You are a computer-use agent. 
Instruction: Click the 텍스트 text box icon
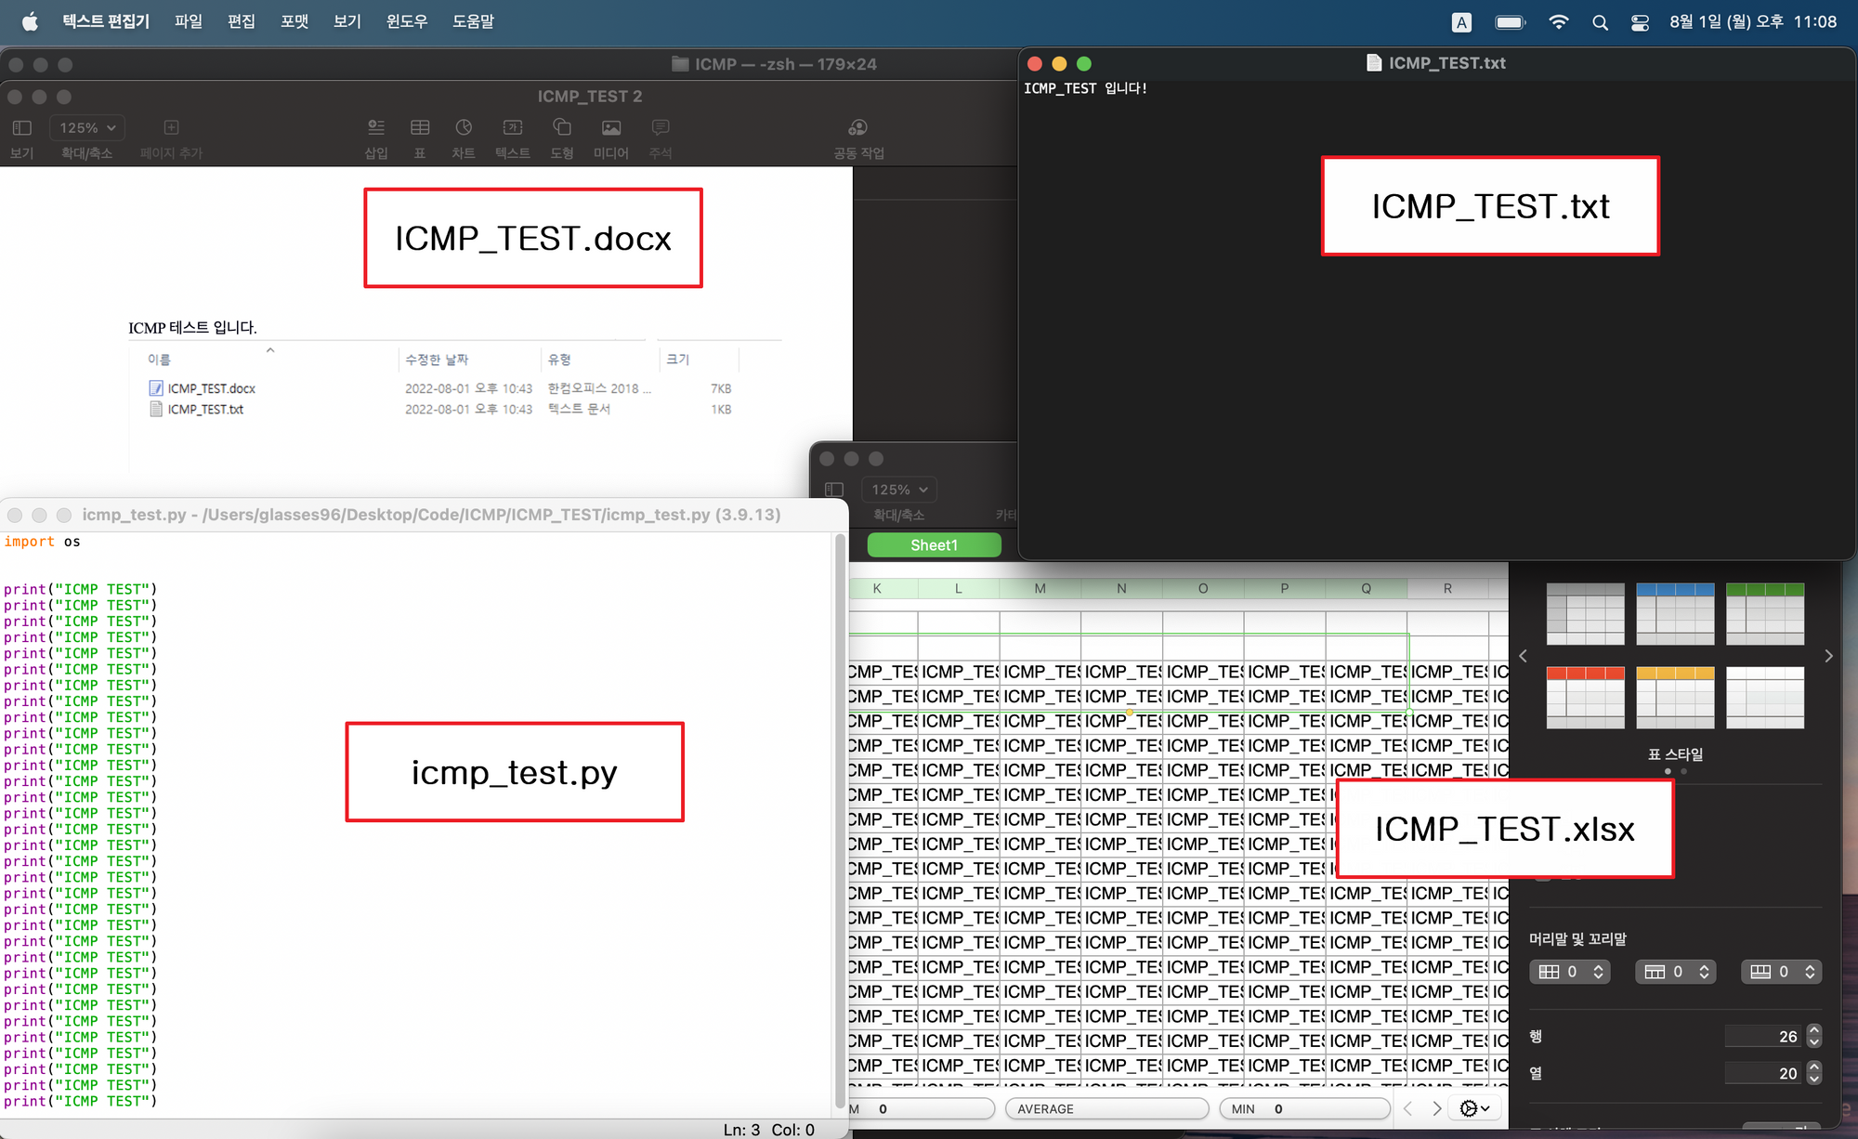pos(513,127)
